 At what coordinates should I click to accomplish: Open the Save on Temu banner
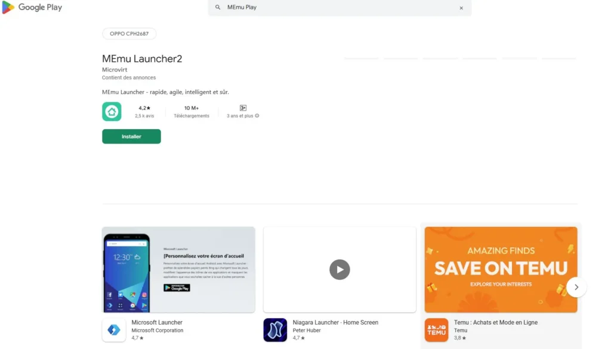501,270
